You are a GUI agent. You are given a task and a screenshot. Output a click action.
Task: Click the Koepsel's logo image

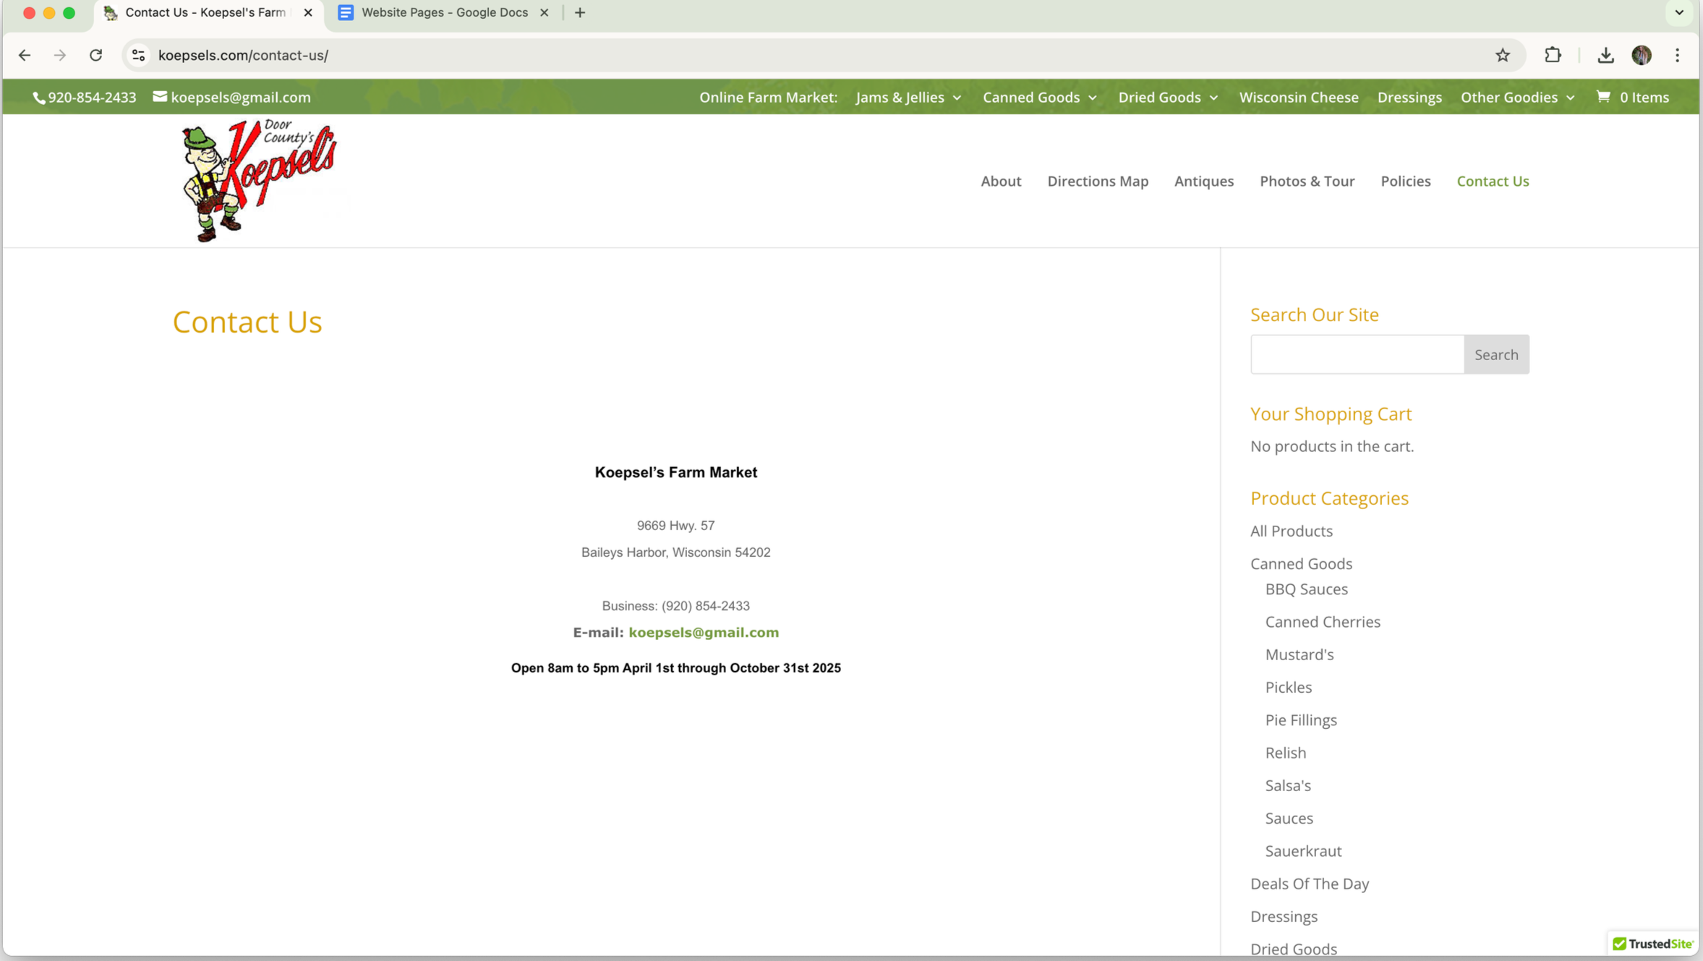(259, 181)
